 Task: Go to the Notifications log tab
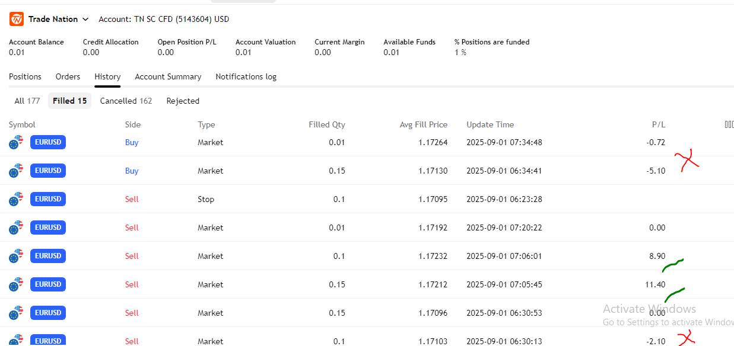(246, 76)
